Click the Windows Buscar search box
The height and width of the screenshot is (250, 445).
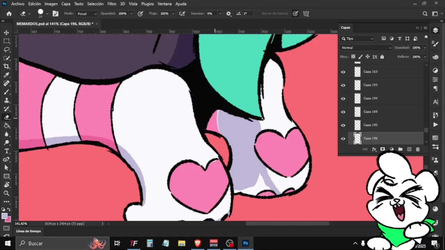click(63, 243)
